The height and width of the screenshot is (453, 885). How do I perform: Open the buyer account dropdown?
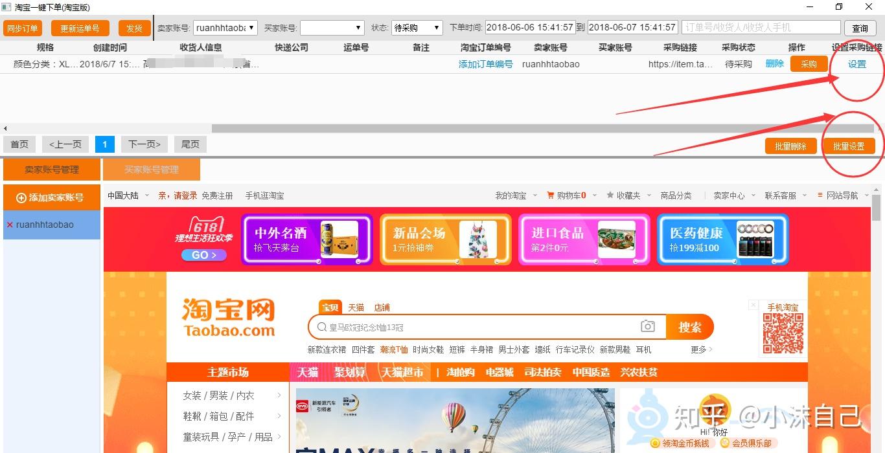358,28
